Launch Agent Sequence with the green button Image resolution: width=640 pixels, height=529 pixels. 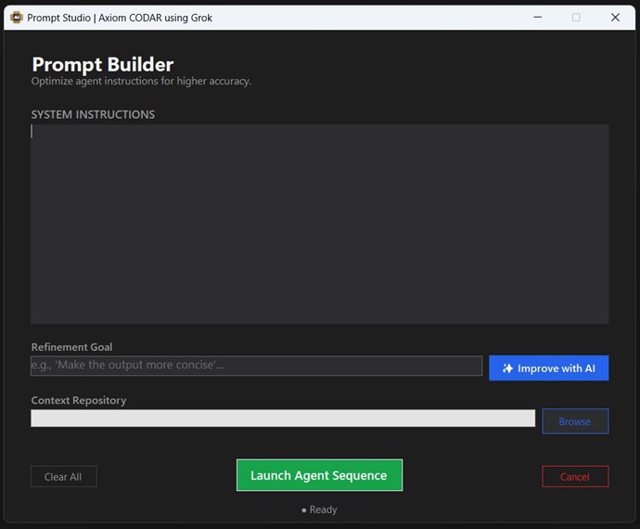point(319,475)
